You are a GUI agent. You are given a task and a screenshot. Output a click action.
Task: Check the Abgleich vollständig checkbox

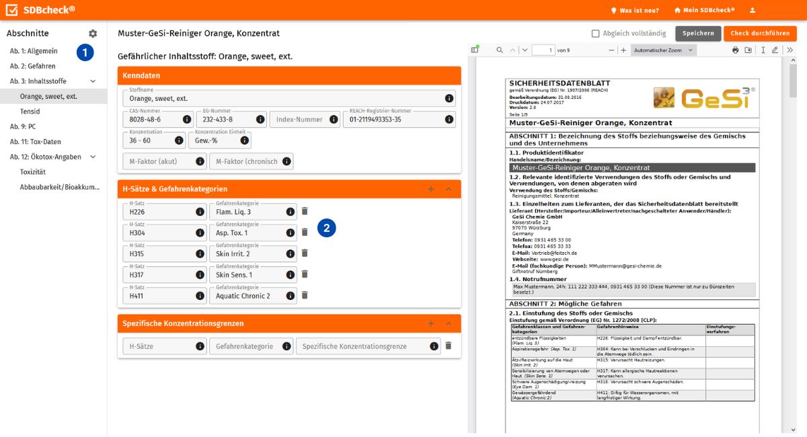pyautogui.click(x=595, y=32)
